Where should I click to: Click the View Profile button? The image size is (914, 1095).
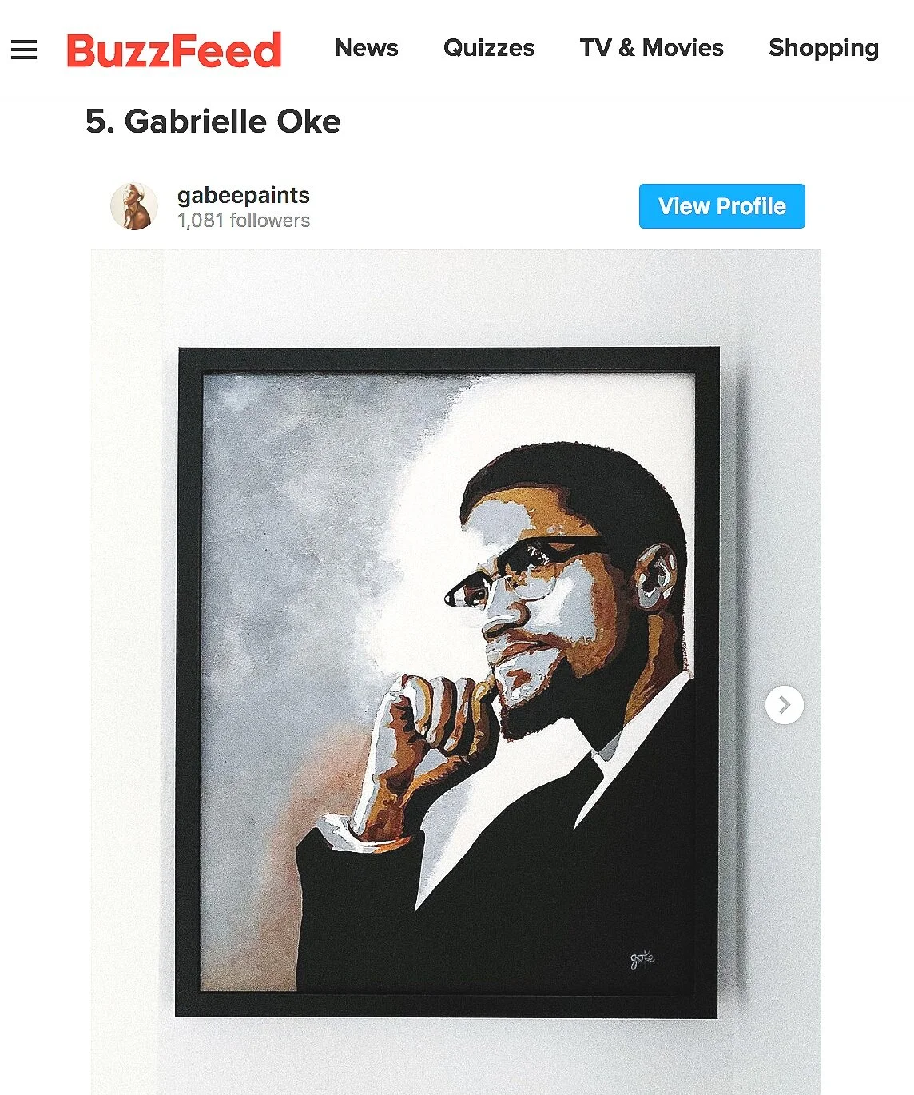tap(721, 206)
